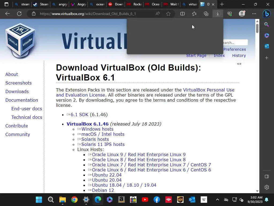Open Collections icon in toolbar
The image size is (274, 206).
click(206, 14)
